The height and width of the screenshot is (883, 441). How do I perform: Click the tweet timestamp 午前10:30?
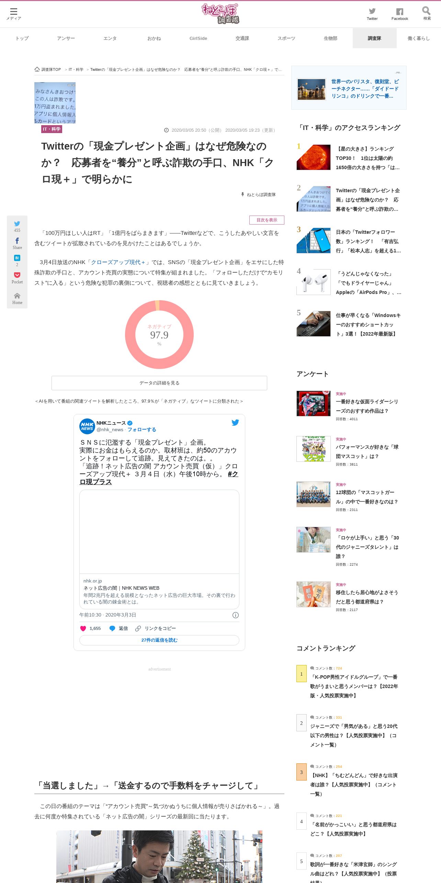[x=108, y=615]
